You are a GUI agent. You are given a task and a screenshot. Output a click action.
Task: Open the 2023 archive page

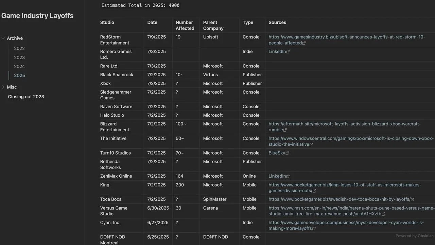tap(19, 58)
